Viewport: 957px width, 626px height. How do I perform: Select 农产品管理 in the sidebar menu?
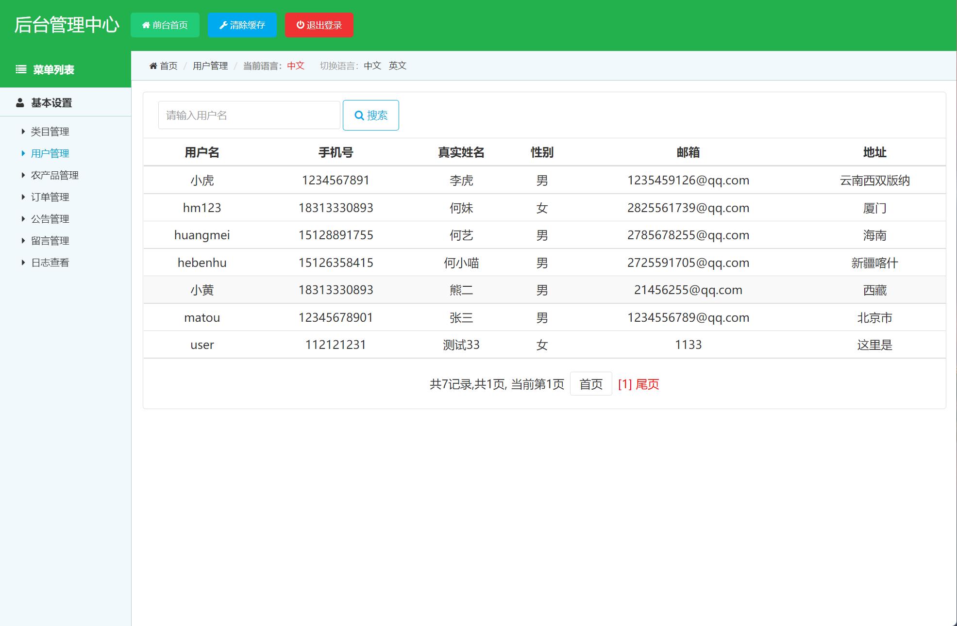click(x=55, y=175)
